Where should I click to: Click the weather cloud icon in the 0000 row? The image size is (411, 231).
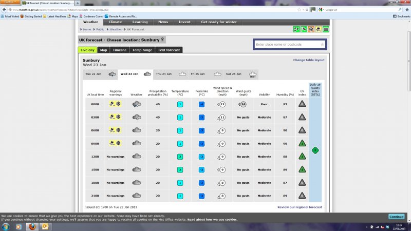coord(137,104)
